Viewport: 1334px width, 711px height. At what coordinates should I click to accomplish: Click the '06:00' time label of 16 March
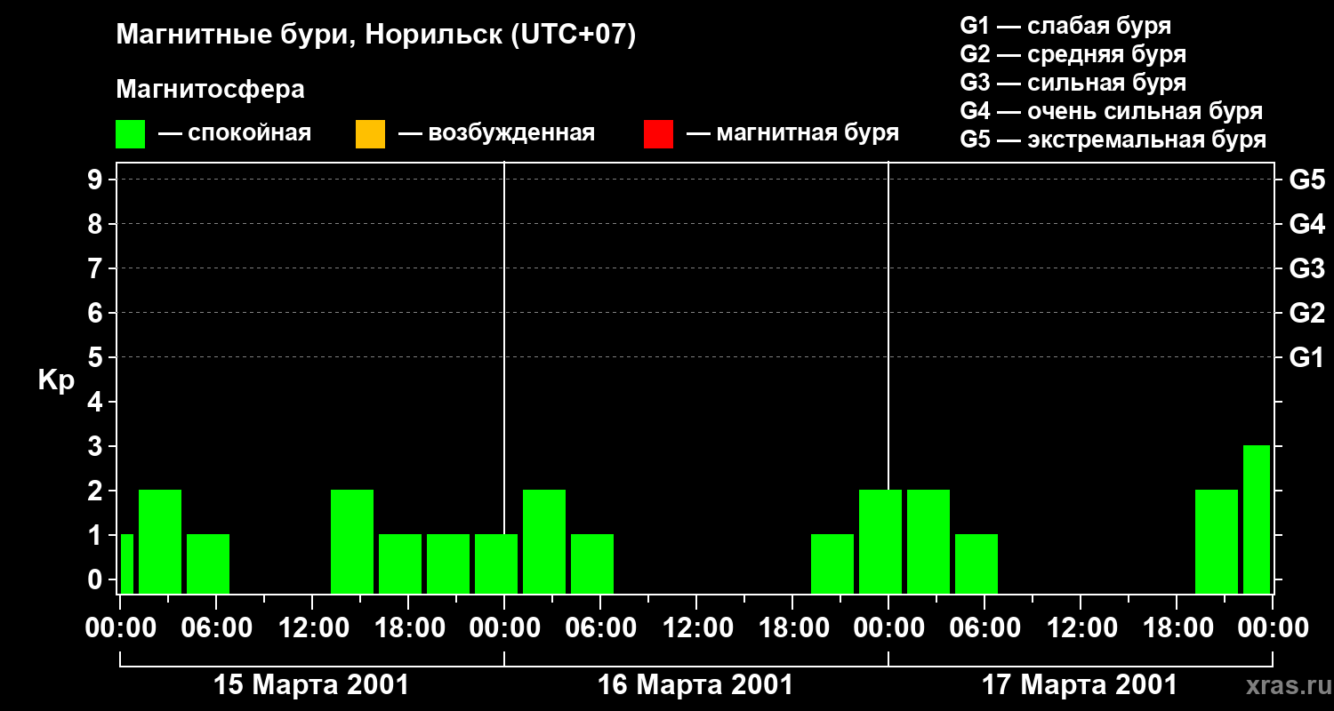click(x=600, y=628)
